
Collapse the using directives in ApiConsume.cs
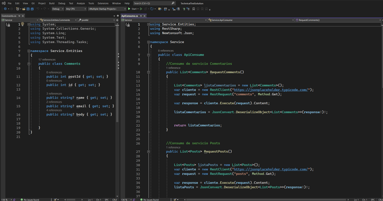[148, 24]
